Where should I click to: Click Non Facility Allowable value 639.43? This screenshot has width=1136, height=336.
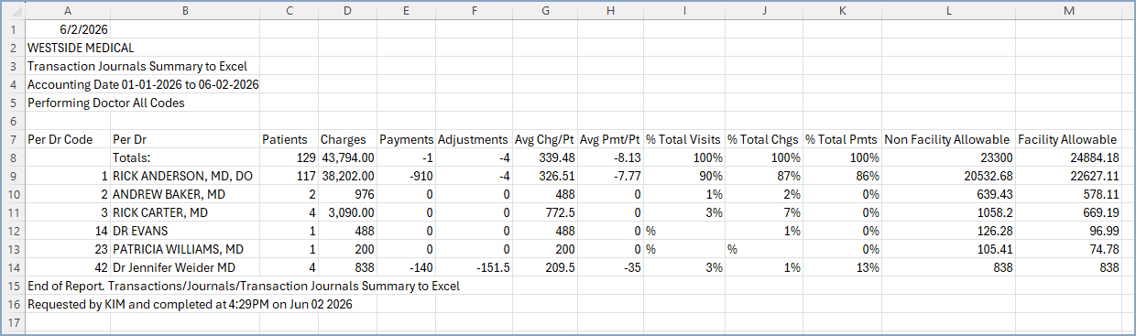tap(948, 194)
